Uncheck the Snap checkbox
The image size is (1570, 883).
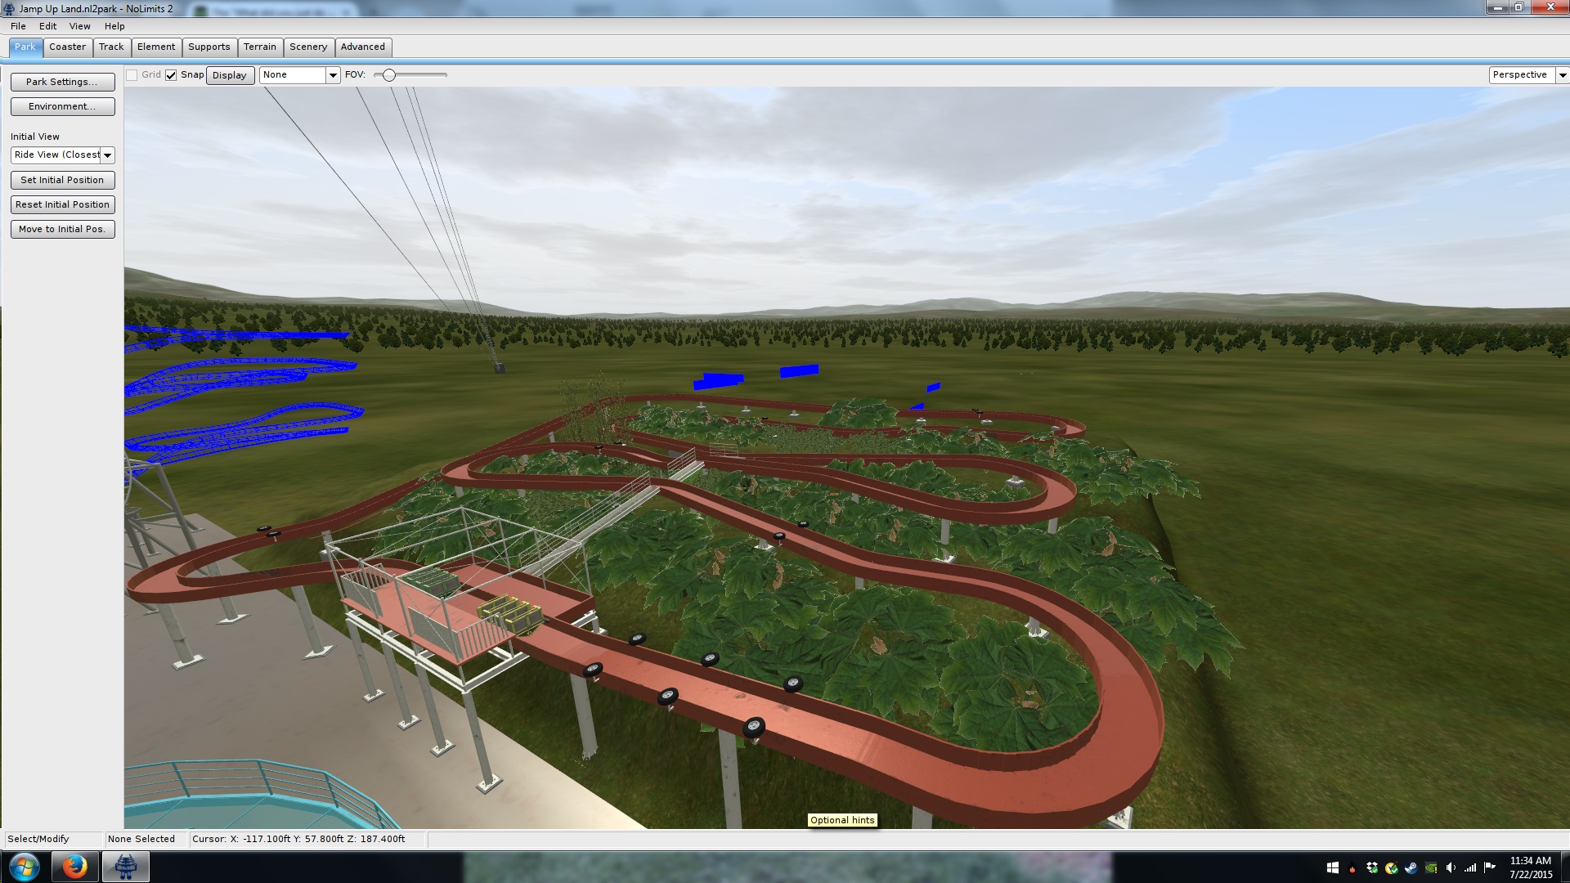[171, 75]
